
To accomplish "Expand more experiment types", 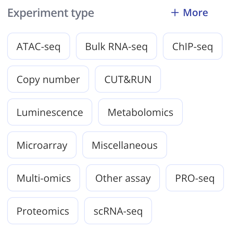I will click(190, 13).
